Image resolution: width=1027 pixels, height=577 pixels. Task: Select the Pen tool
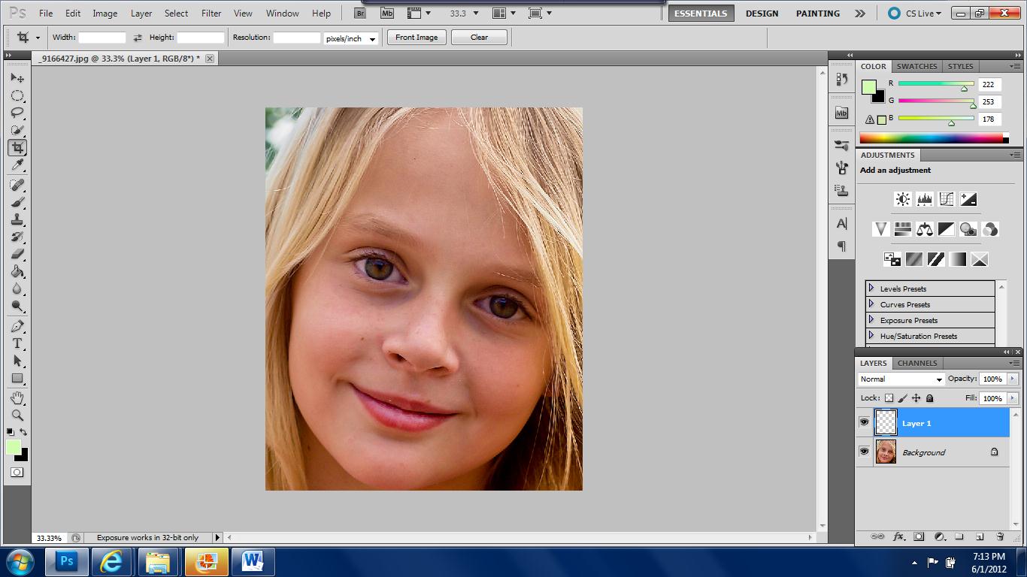17,326
